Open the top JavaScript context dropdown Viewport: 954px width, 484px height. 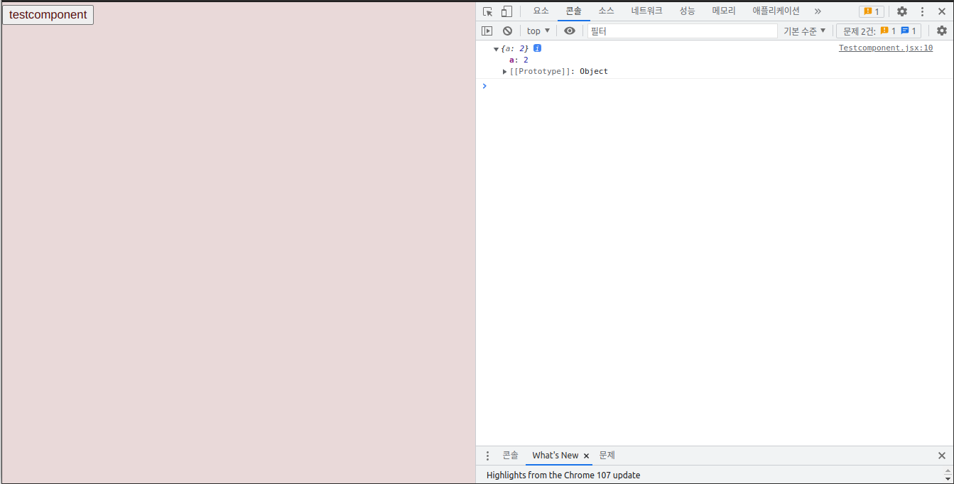pos(538,31)
